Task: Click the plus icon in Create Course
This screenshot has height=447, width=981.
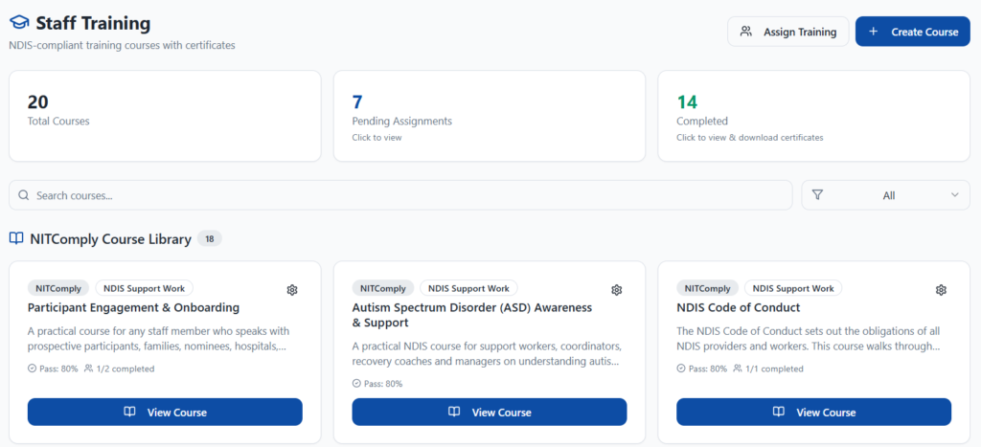Action: coord(874,32)
